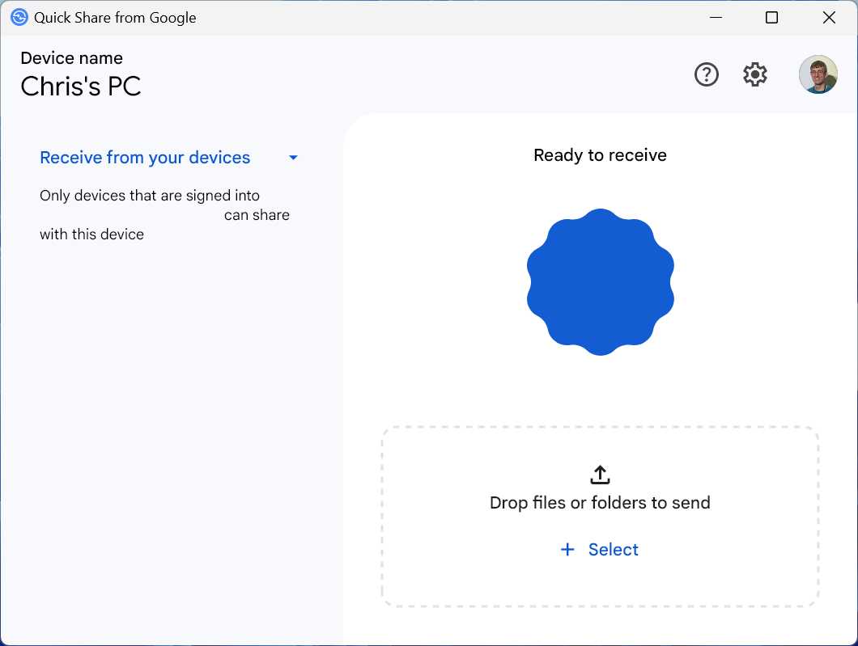Click the gear icon to change device name
This screenshot has width=858, height=646.
tap(754, 74)
